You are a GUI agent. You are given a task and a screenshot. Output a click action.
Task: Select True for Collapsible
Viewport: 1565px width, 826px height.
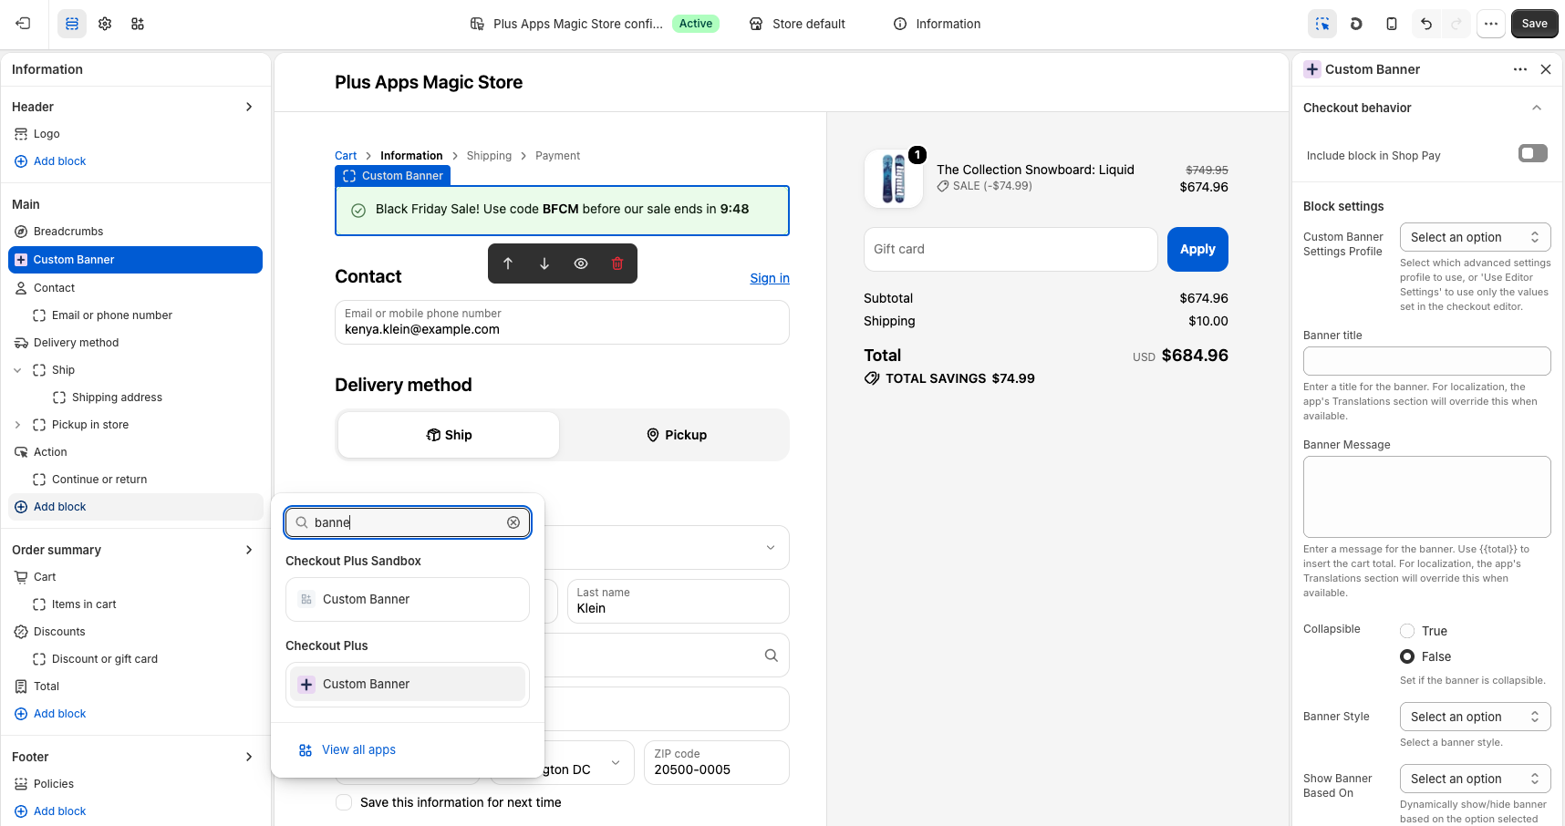click(x=1407, y=631)
